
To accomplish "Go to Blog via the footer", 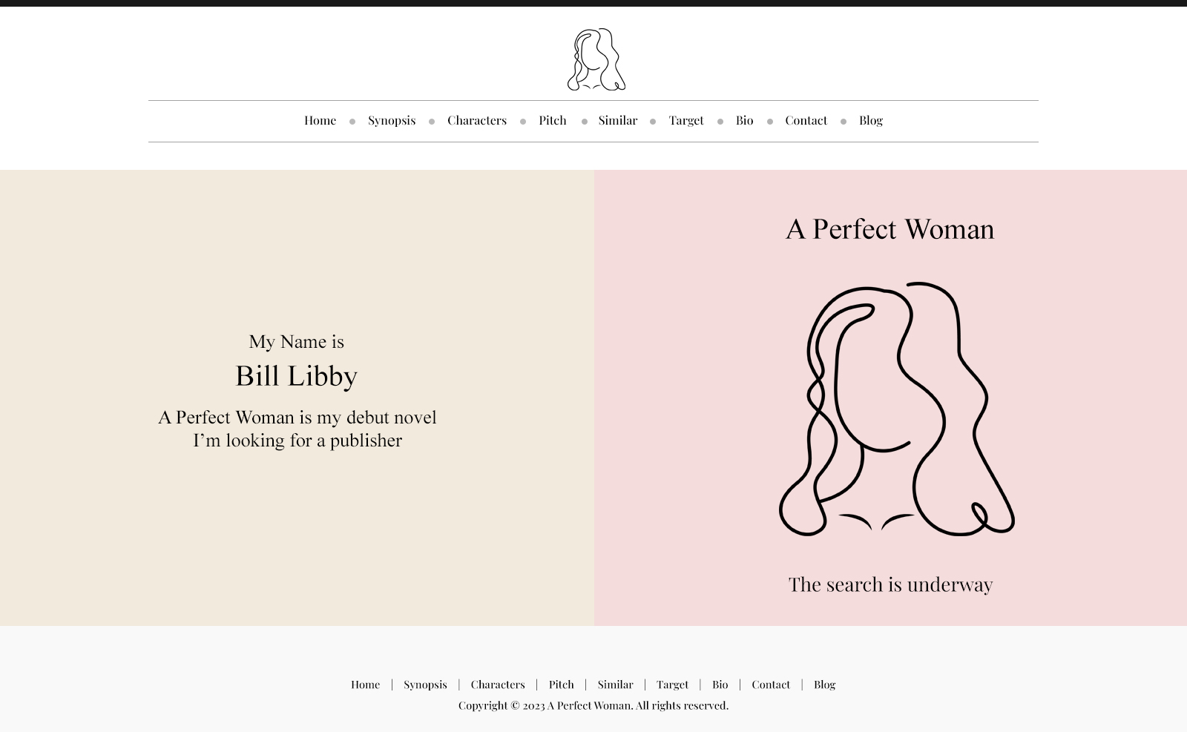I will click(x=824, y=685).
